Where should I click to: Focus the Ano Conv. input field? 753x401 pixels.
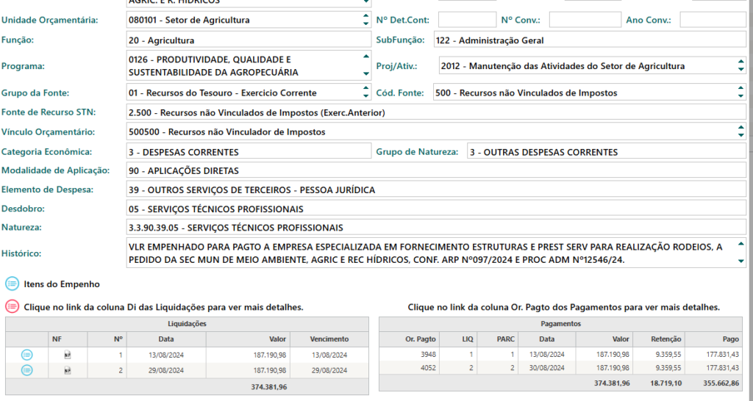coord(713,20)
